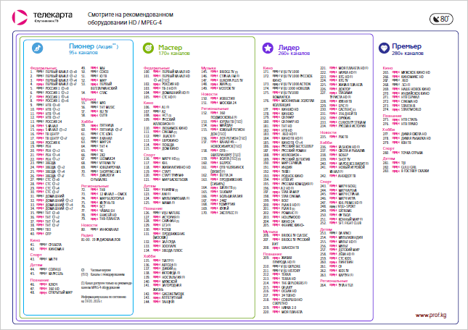Screen dimensions: 468x330
Task: Select channel 56 ТНТ MUSIC
Action: pyautogui.click(x=98, y=107)
